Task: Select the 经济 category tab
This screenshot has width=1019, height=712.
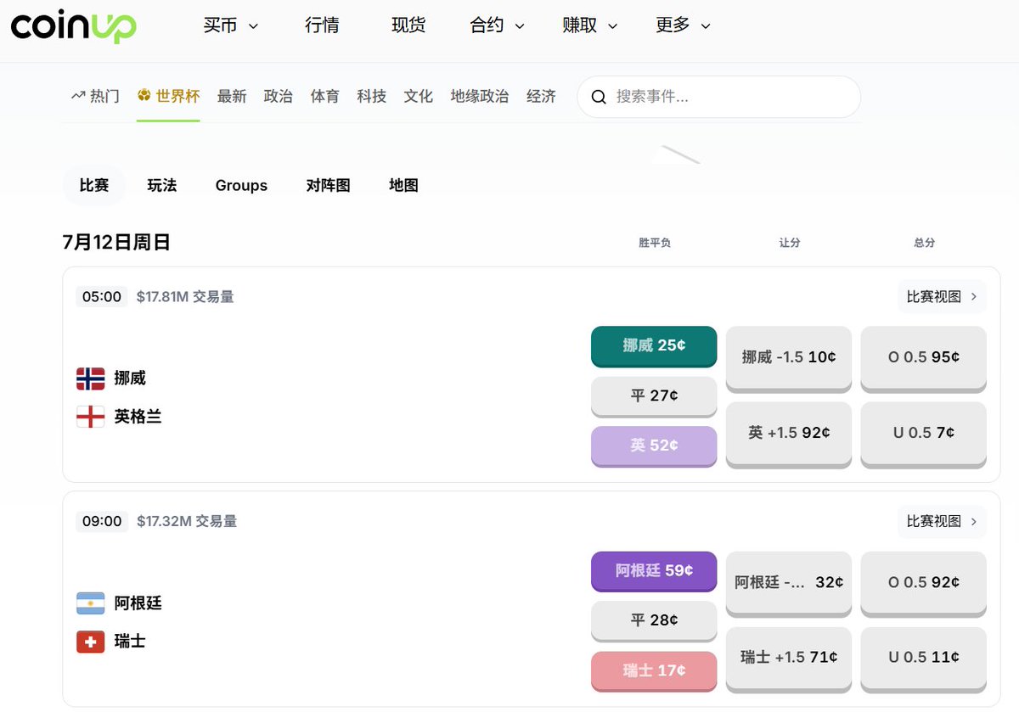Action: (541, 97)
